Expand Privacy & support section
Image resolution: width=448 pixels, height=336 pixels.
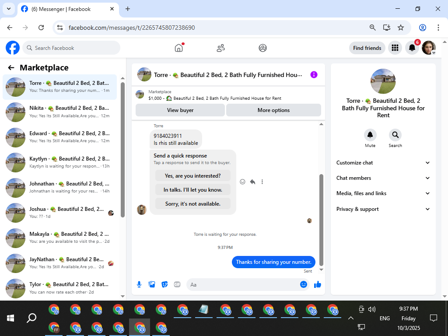383,209
